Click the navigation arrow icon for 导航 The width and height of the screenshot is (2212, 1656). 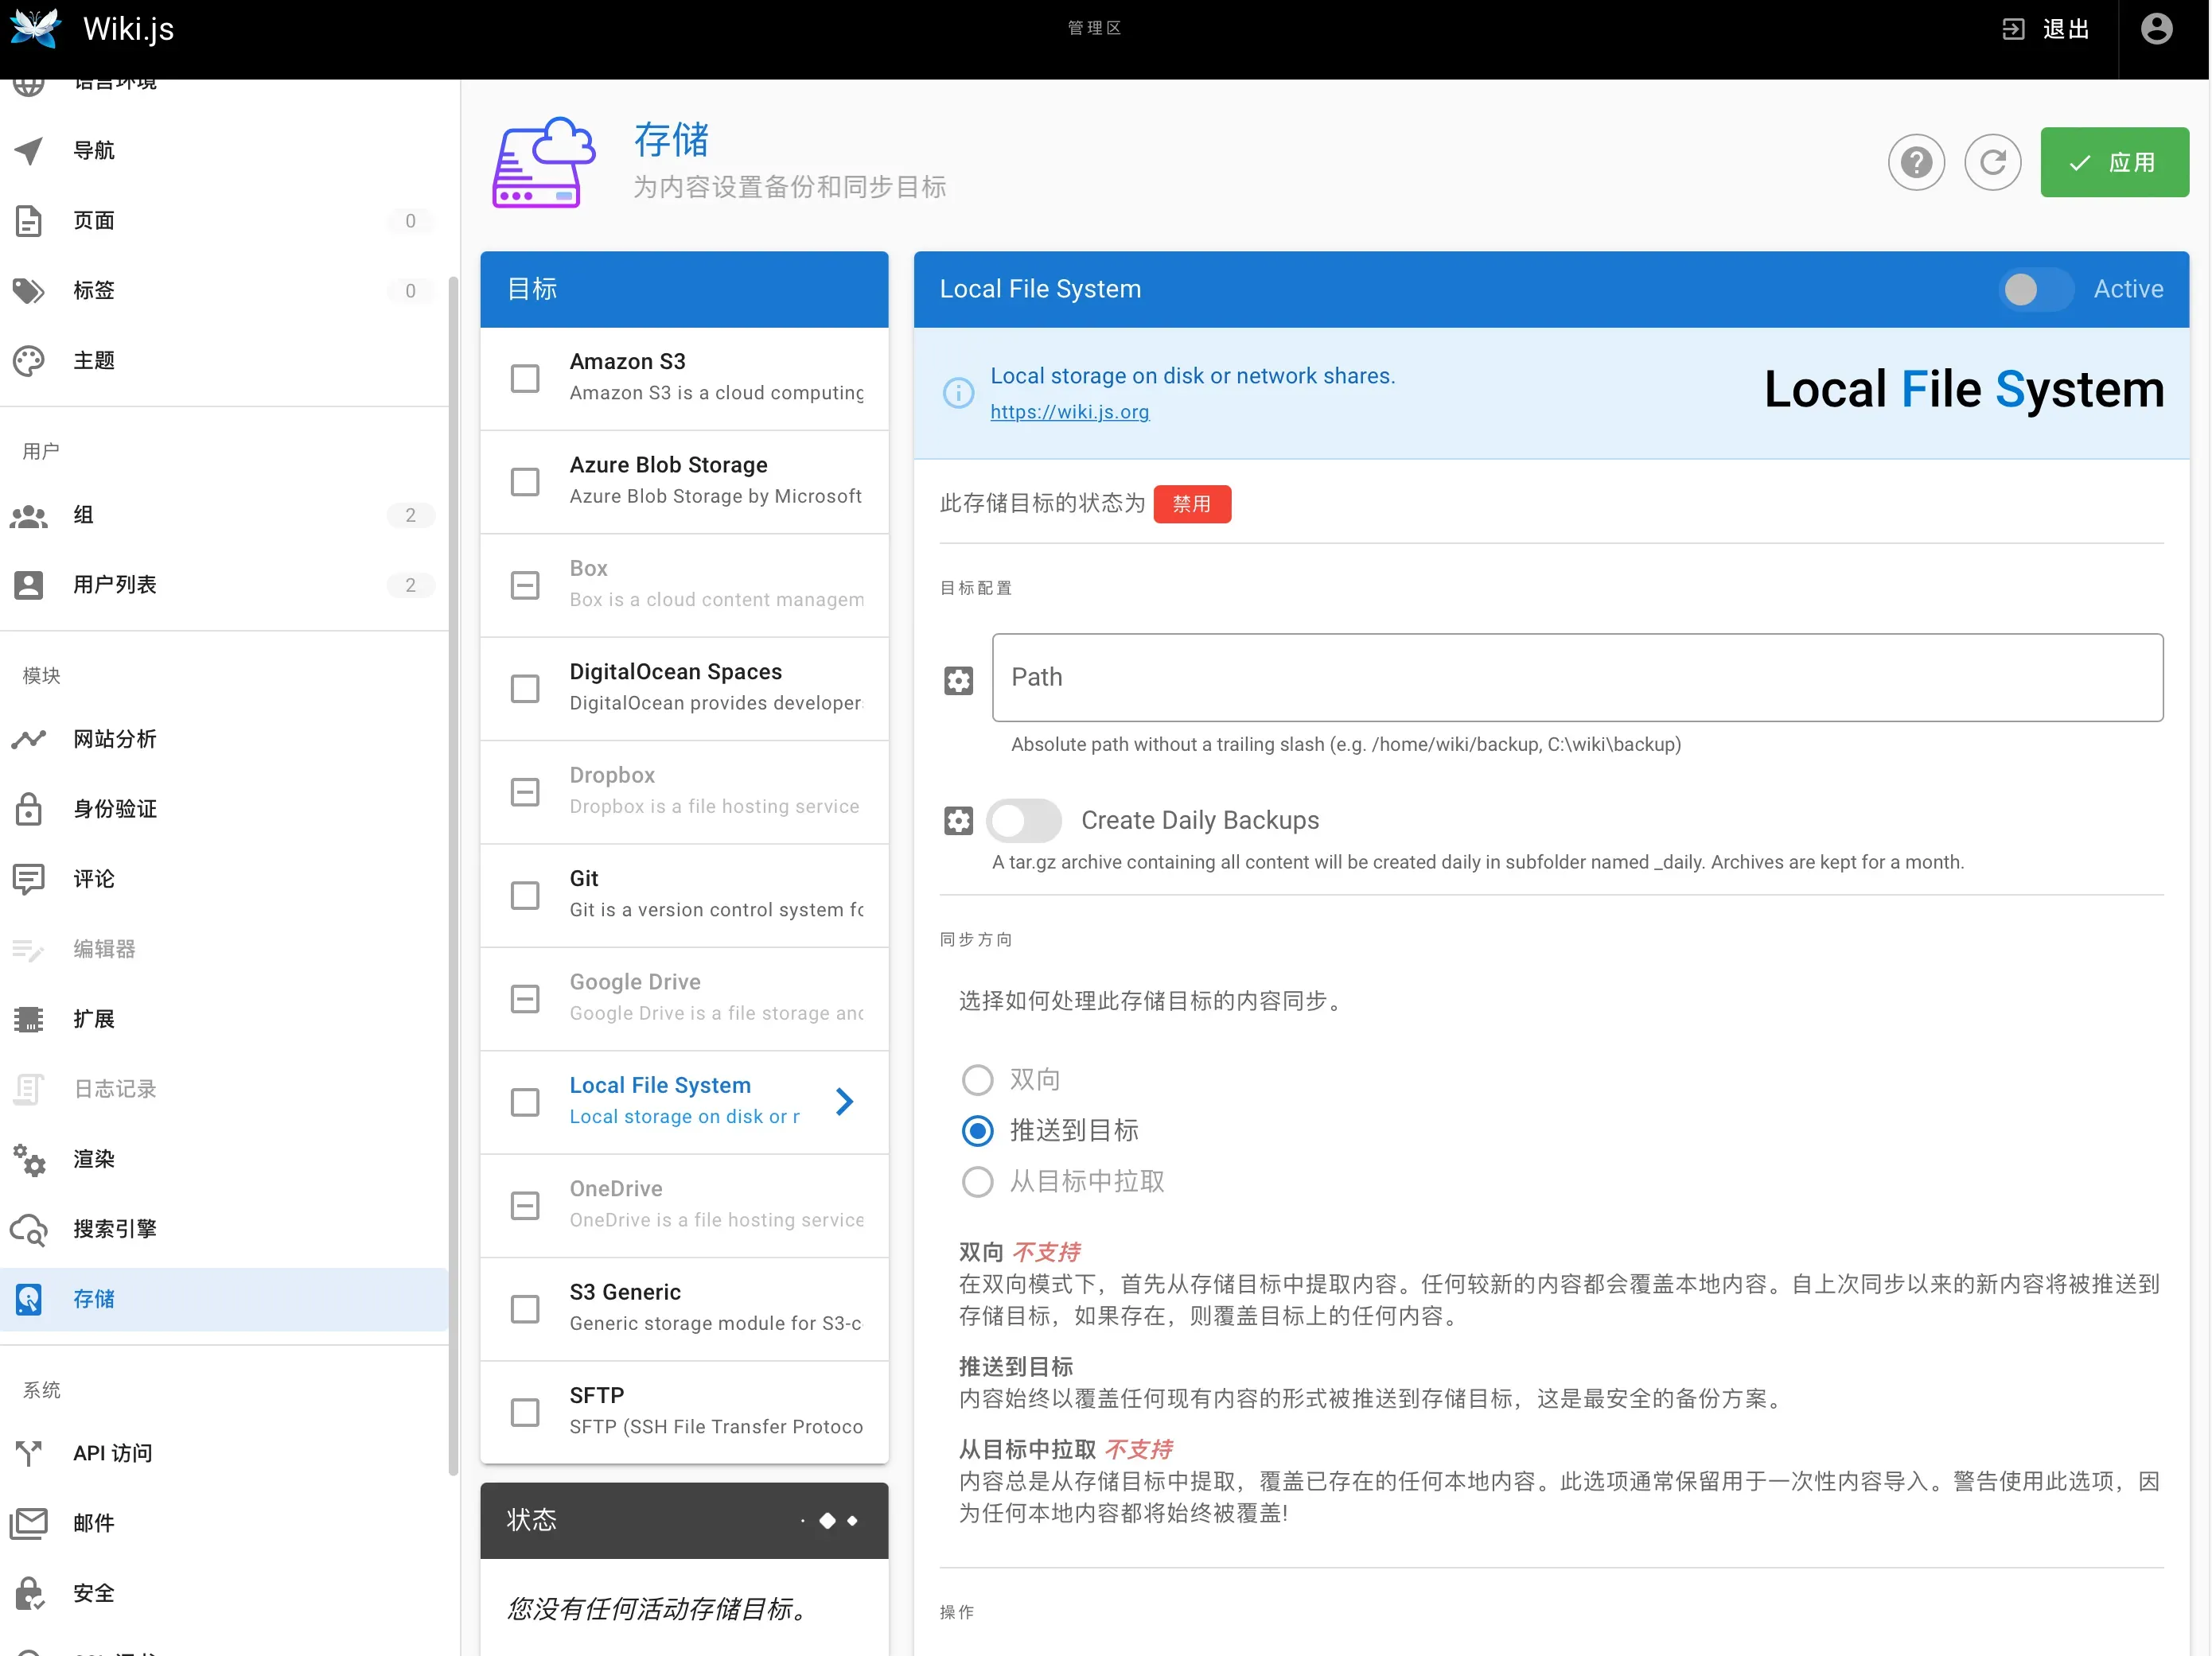(29, 150)
